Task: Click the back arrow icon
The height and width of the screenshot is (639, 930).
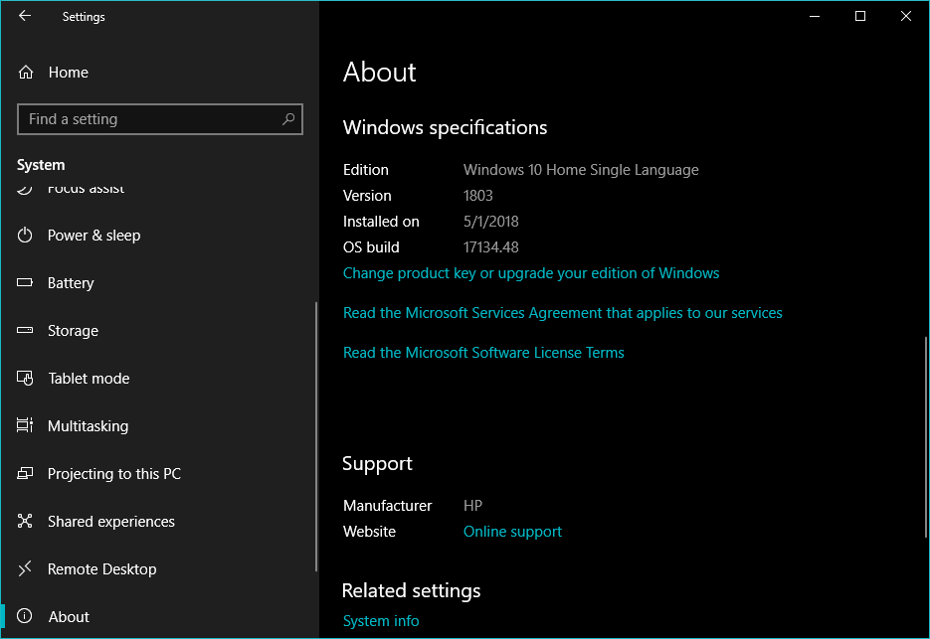Action: (x=25, y=16)
